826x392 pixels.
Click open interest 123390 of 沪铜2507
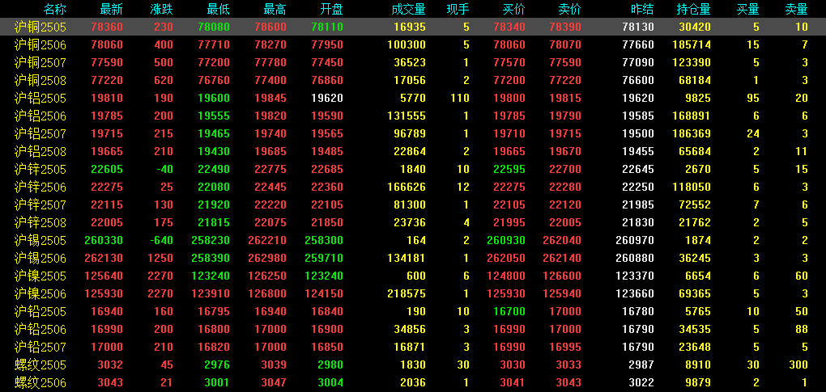coord(692,62)
